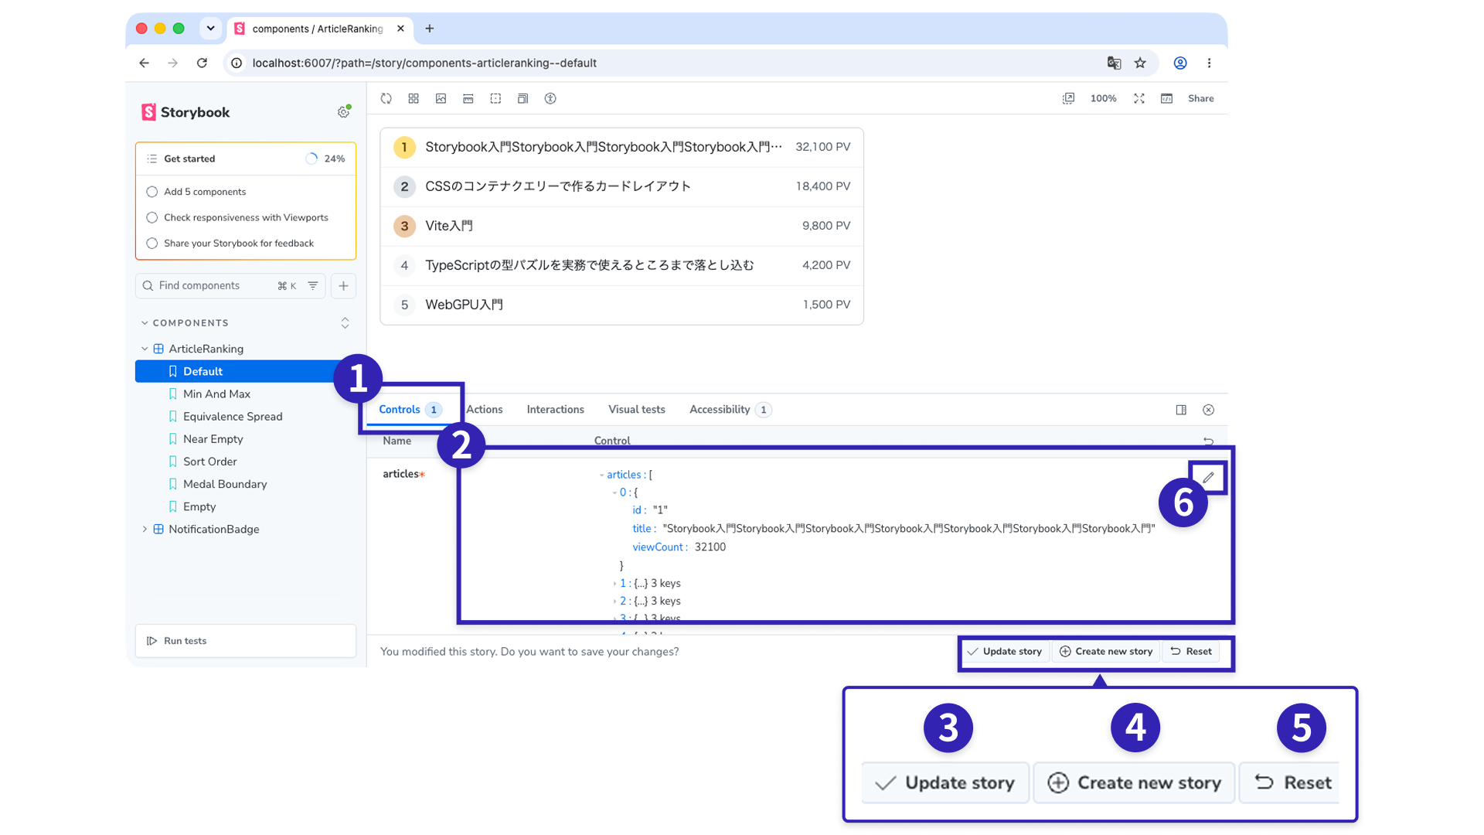
Task: Expand item 1 in the articles array
Action: (x=614, y=584)
